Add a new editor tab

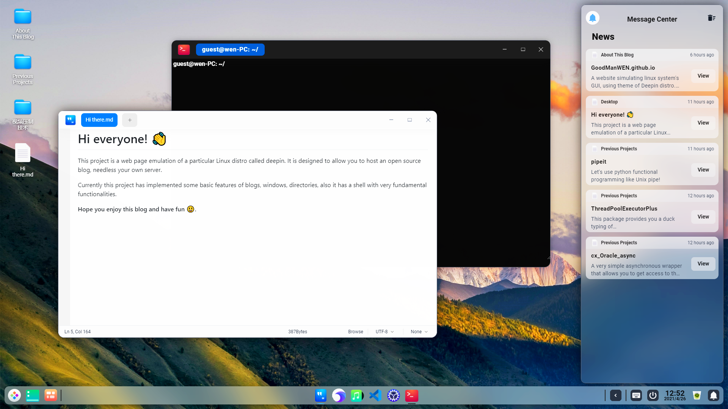coord(130,120)
